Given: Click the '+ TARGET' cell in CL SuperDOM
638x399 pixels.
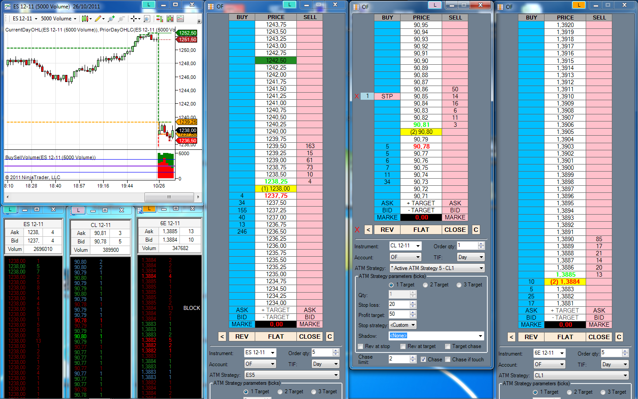Looking at the screenshot, I should [421, 203].
